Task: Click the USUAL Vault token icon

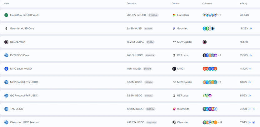Action: point(6,42)
